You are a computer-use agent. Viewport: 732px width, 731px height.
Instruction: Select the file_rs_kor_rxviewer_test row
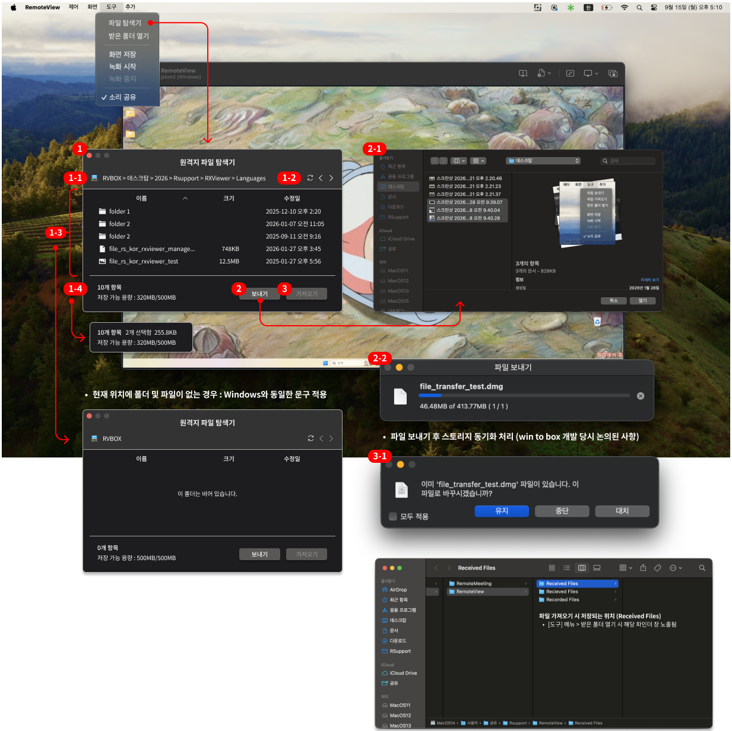(212, 261)
